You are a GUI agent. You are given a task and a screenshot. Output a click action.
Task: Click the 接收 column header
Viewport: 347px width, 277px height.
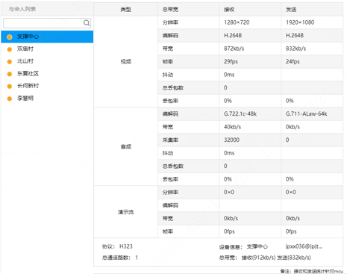point(251,10)
